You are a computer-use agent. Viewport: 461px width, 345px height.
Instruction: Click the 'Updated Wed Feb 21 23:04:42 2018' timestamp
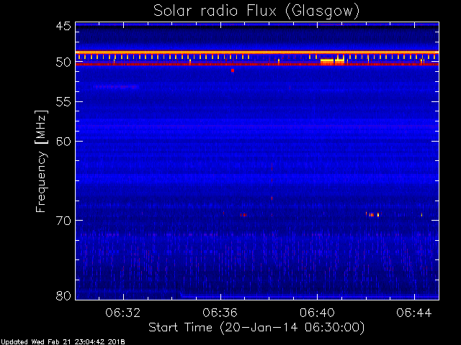(x=63, y=342)
